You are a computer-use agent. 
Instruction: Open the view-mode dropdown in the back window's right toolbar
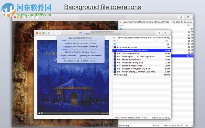tap(189, 17)
